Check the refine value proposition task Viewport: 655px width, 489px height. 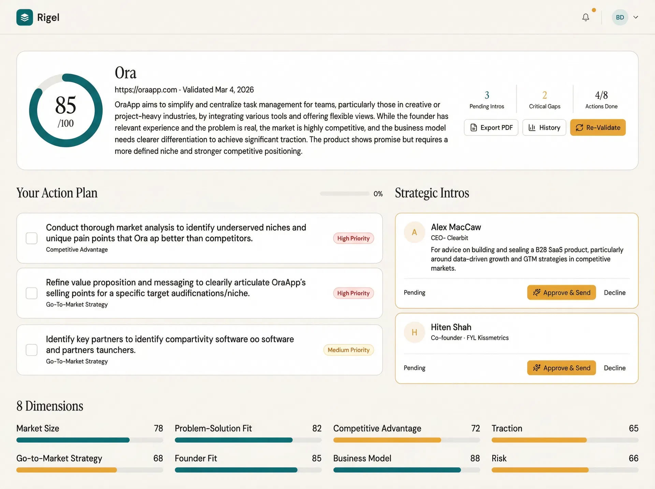tap(32, 293)
